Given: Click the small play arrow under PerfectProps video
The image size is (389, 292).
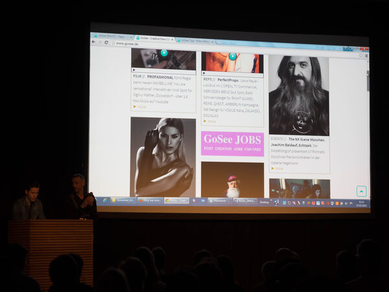Looking at the screenshot, I should coord(204,73).
